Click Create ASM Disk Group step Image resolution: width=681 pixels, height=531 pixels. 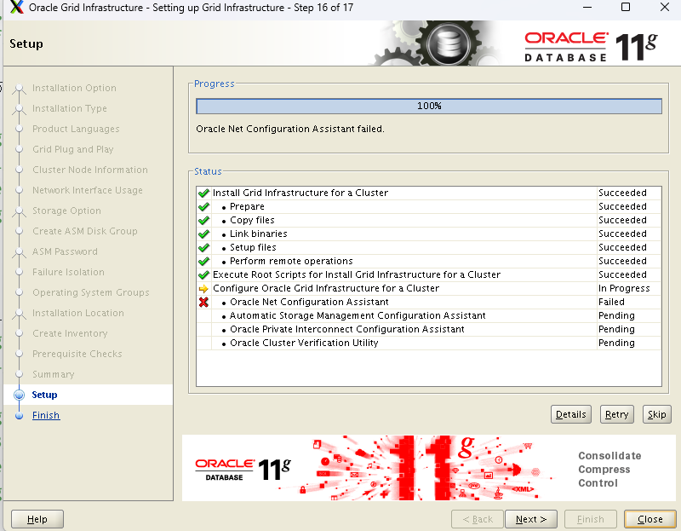[84, 231]
